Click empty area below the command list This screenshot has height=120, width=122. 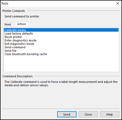point(61,64)
